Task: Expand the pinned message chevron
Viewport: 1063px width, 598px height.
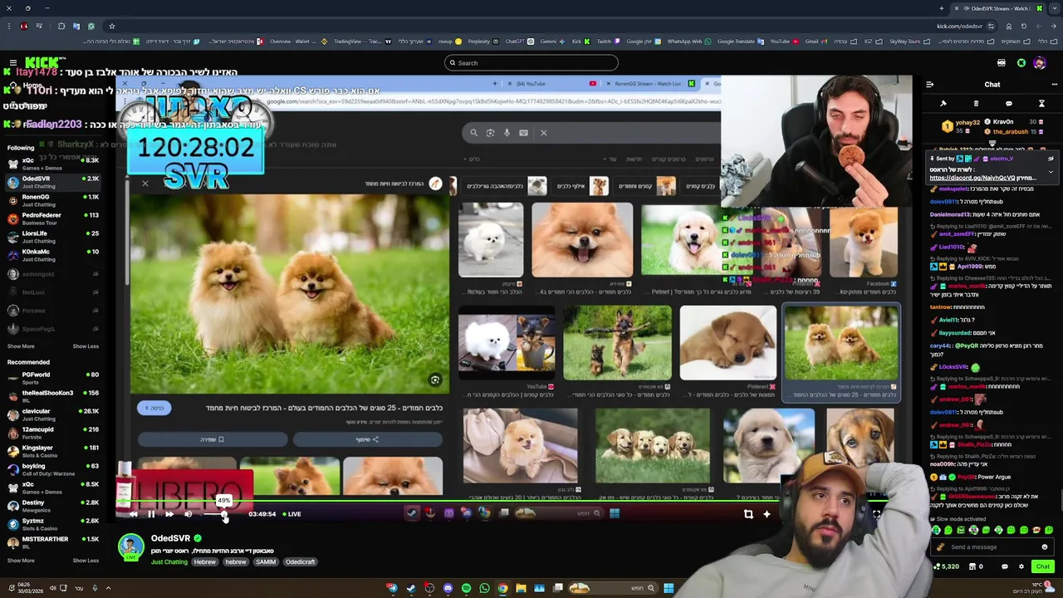Action: point(1051,172)
